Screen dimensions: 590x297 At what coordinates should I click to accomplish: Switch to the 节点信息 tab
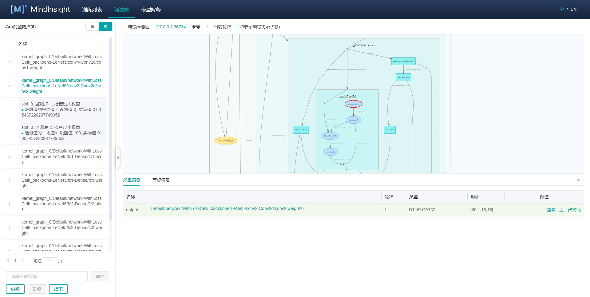(x=161, y=180)
